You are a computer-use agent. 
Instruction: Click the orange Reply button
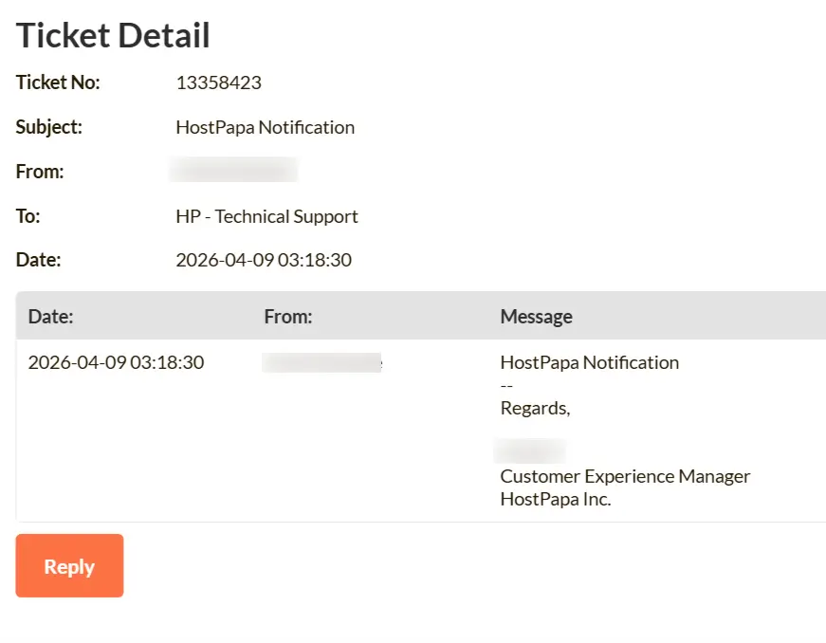click(69, 566)
